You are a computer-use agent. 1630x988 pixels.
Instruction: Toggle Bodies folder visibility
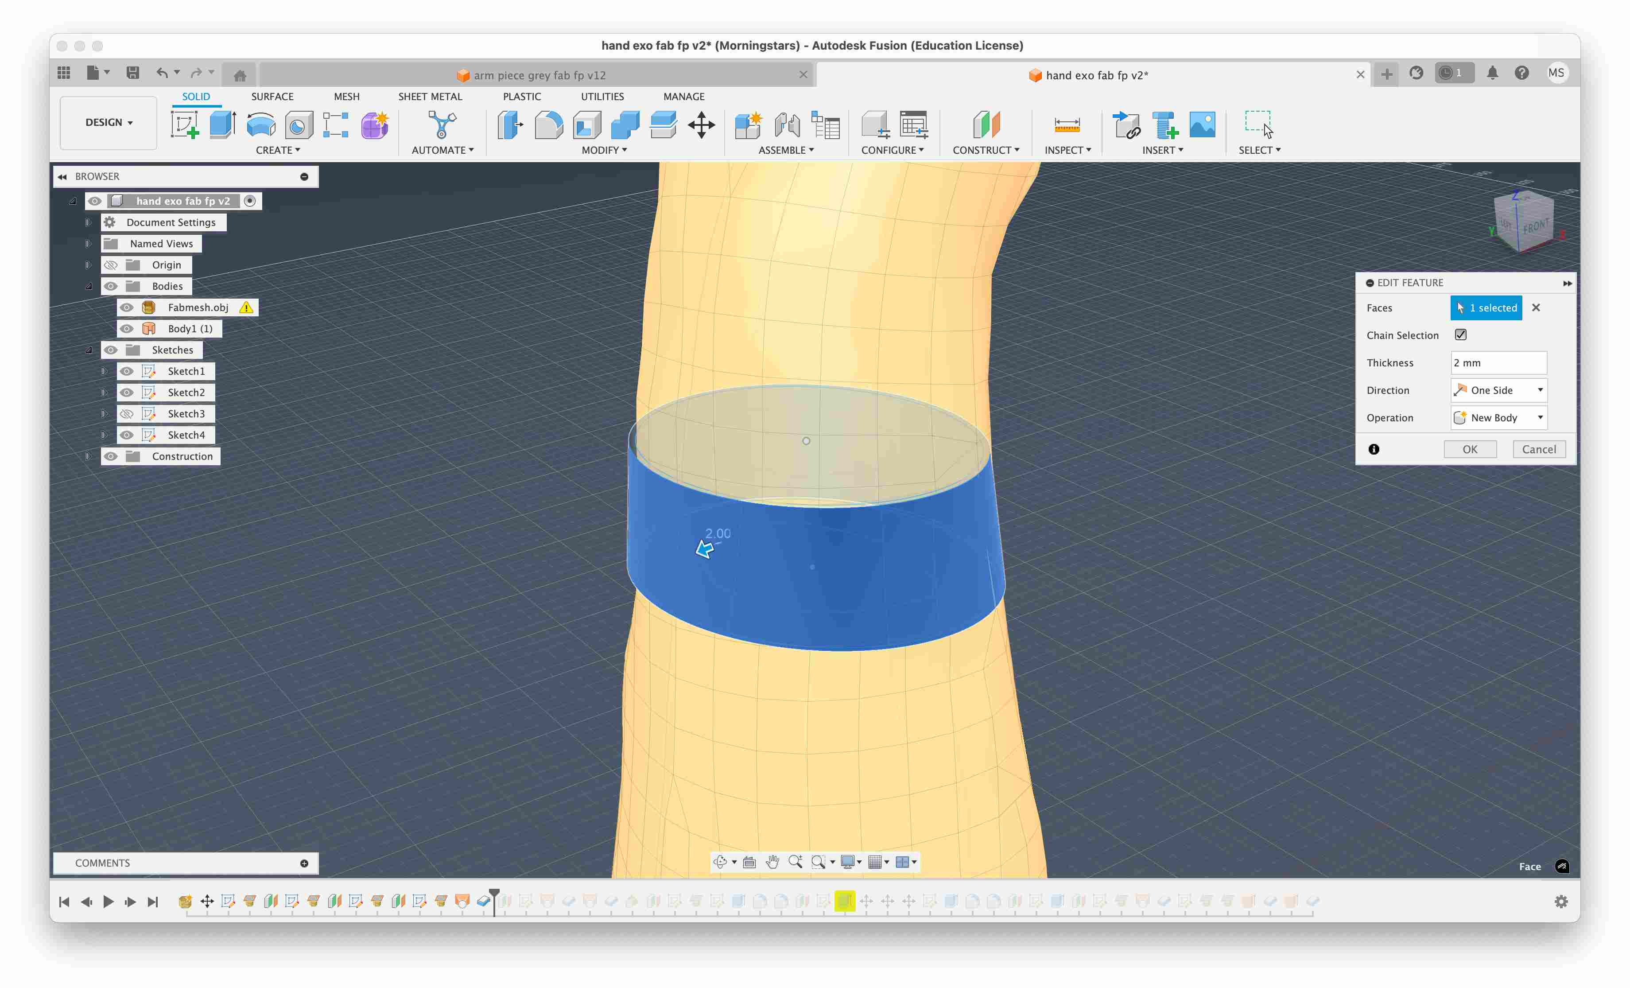pyautogui.click(x=111, y=286)
